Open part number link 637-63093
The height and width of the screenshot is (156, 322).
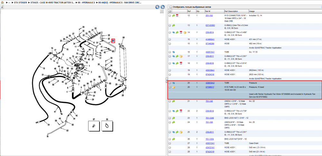(x=210, y=25)
